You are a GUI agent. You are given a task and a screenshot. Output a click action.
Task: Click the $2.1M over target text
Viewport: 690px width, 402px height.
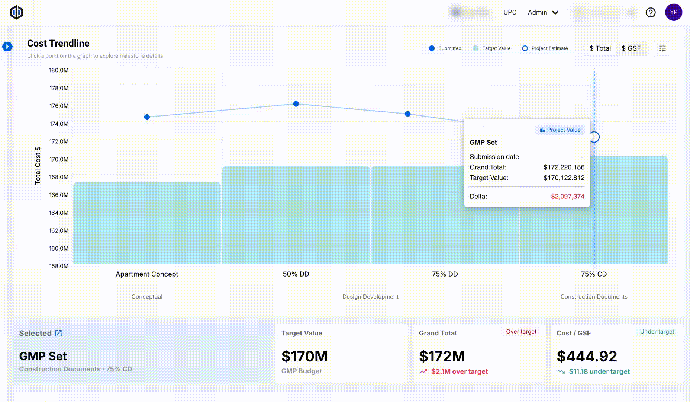tap(460, 371)
